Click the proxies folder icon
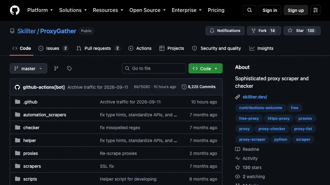 18,153
